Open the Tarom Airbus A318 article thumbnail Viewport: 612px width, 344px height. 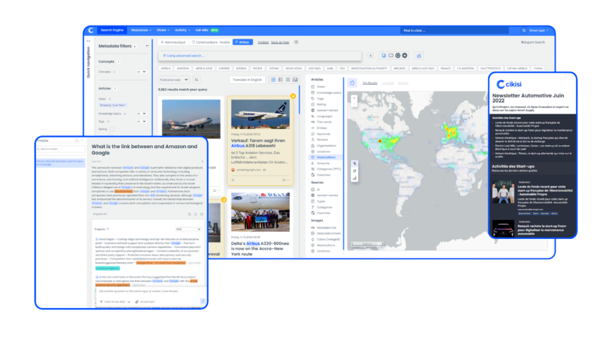coord(261,114)
